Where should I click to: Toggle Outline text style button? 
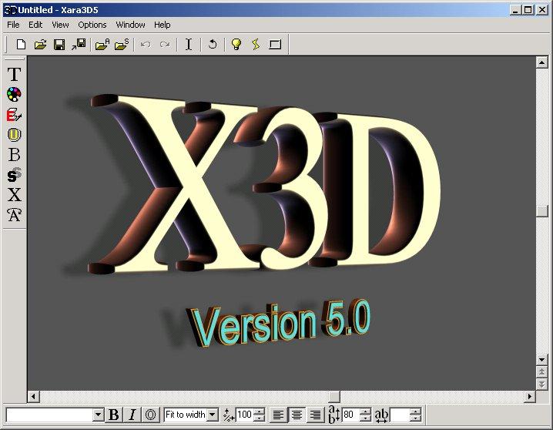pos(151,415)
